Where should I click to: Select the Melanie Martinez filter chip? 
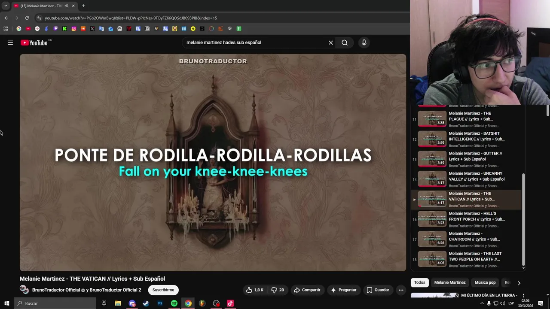(450, 282)
